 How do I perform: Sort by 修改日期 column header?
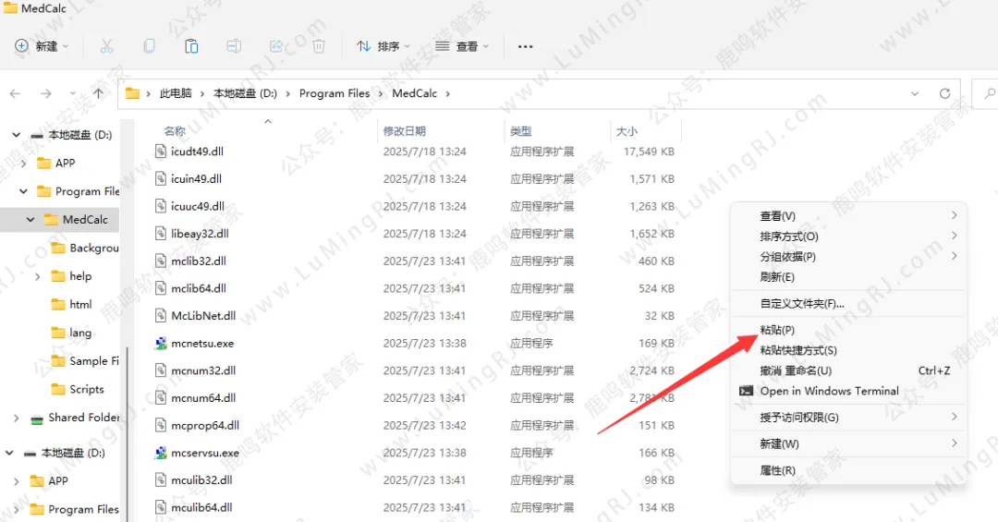[405, 131]
